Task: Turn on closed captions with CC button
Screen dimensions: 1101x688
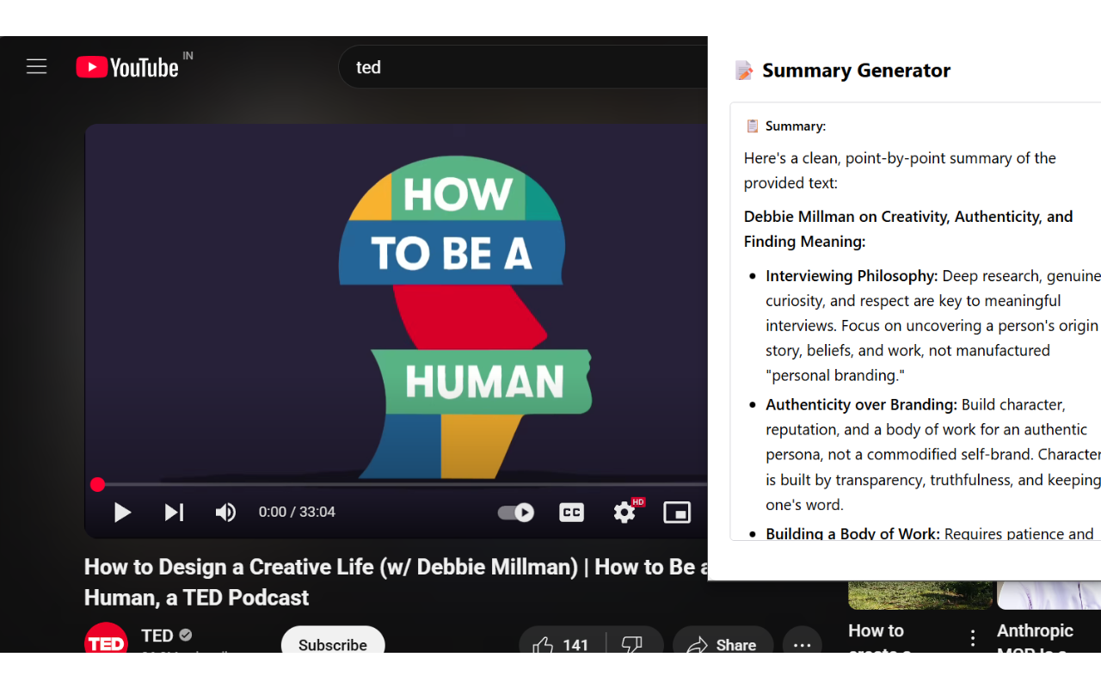Action: 572,513
